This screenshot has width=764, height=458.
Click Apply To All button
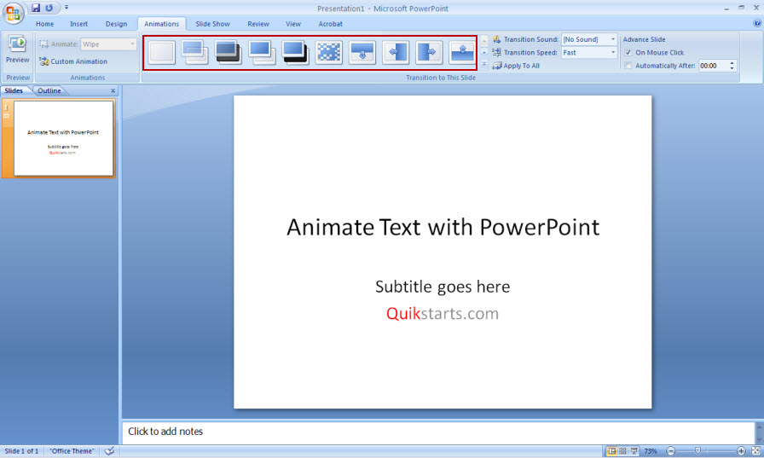coord(516,66)
